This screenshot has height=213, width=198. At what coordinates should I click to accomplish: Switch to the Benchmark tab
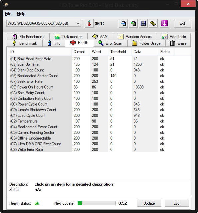[25, 43]
